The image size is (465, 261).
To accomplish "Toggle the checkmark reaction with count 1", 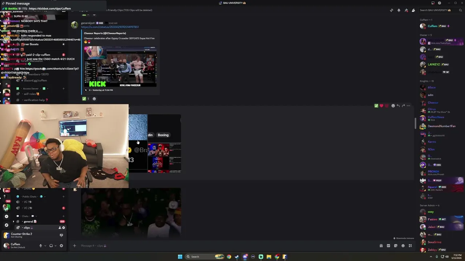I will click(86, 99).
